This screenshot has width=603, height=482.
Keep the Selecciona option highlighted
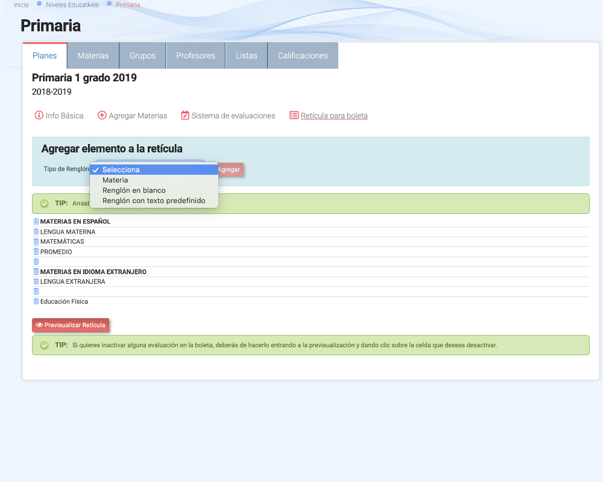[121, 170]
